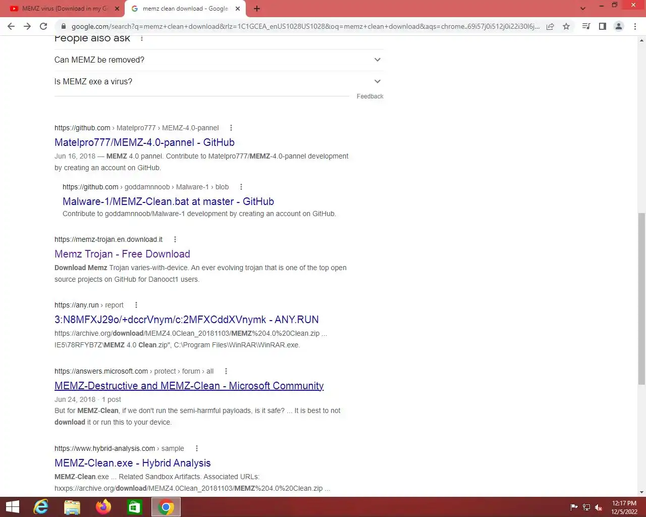Image resolution: width=646 pixels, height=517 pixels.
Task: Expand 'Is MEMZ exe a virus?' question
Action: coord(219,81)
